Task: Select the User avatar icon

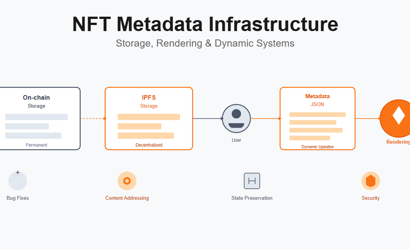Action: coord(236,119)
